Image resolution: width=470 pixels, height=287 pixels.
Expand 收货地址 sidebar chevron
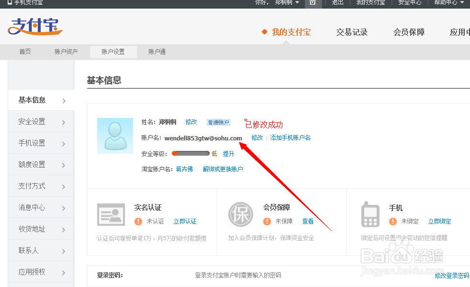(64, 230)
